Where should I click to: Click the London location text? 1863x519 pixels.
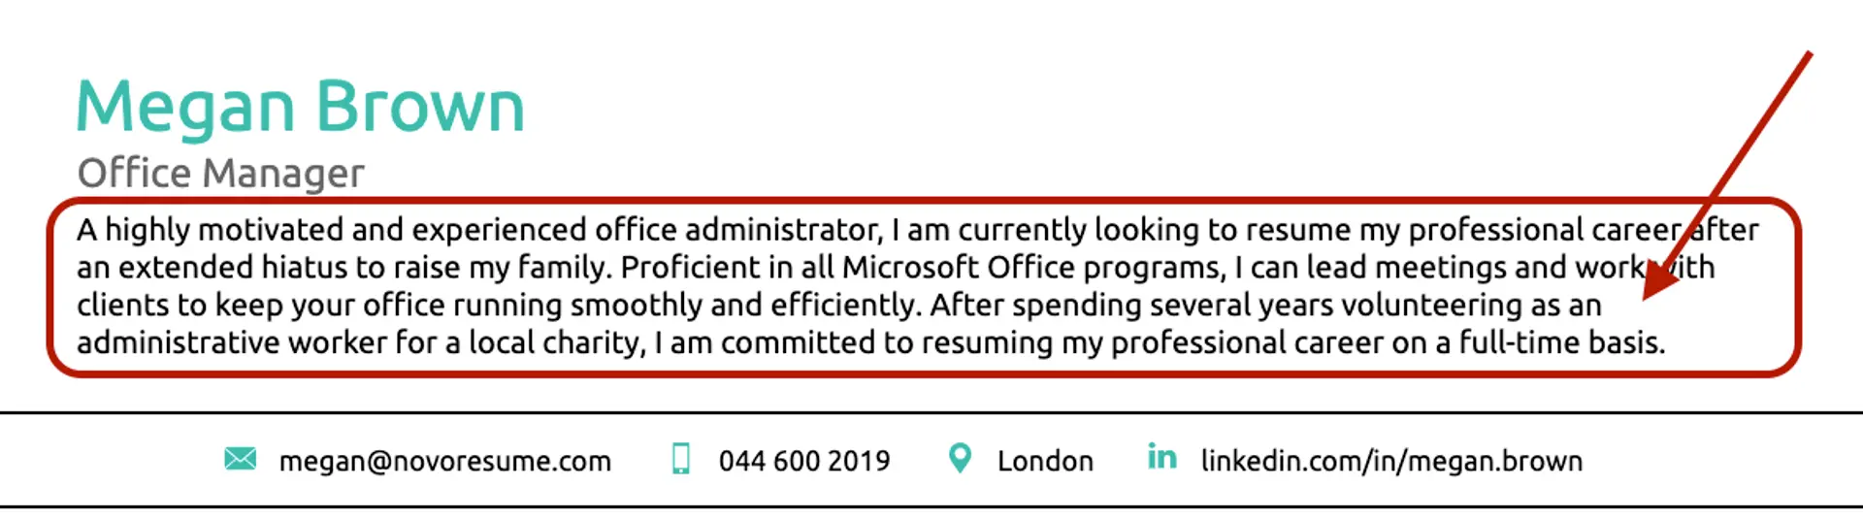[1045, 461]
